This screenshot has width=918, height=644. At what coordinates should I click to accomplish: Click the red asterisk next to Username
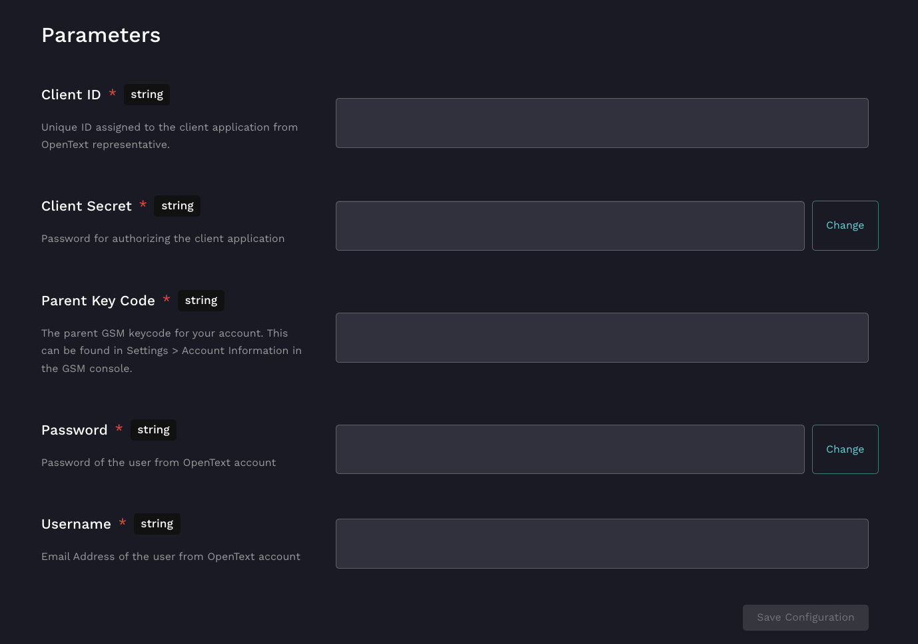pos(123,523)
